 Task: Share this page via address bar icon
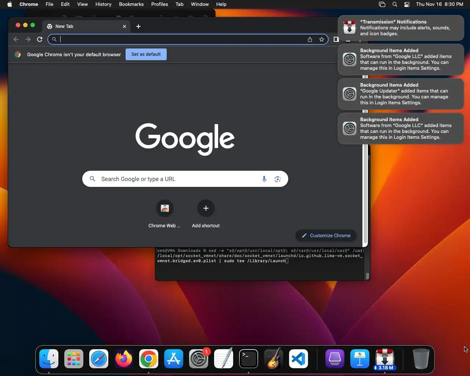(310, 39)
